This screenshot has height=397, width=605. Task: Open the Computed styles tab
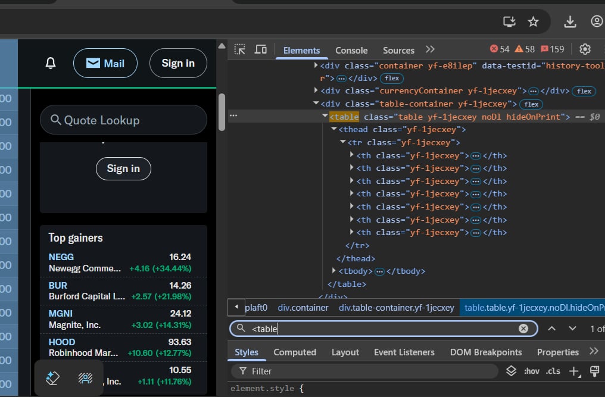(x=294, y=352)
